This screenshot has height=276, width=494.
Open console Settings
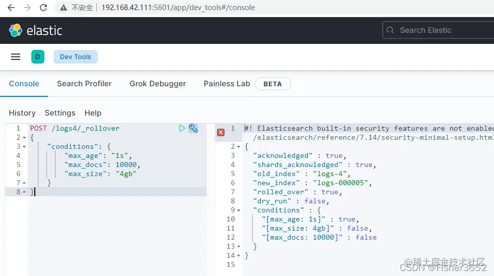pyautogui.click(x=60, y=113)
